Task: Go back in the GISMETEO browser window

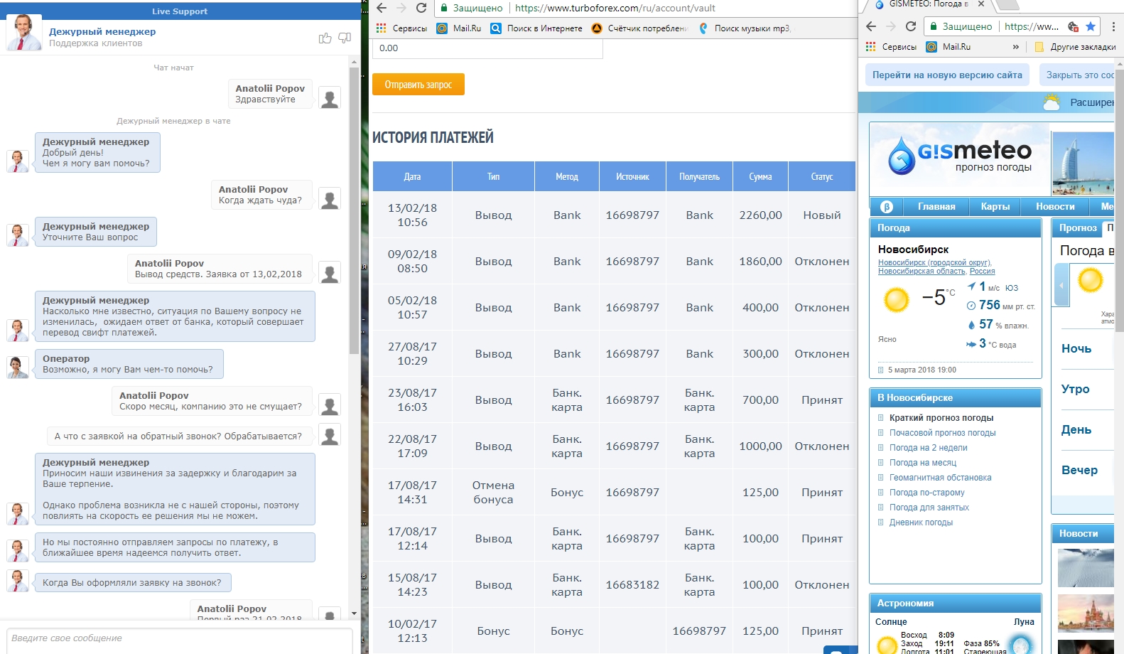Action: coord(871,26)
